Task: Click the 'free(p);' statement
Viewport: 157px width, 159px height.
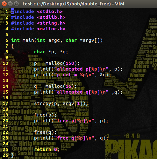Action: pos(45,115)
